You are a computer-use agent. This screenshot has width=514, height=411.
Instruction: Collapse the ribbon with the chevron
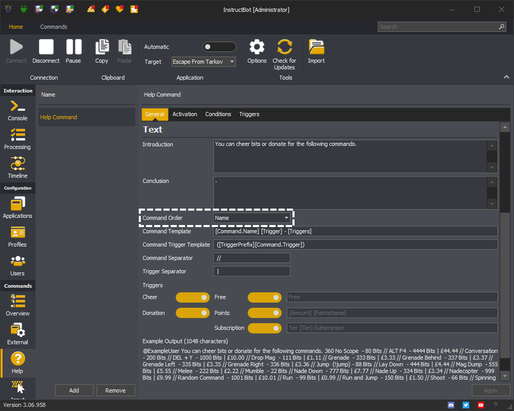point(506,77)
